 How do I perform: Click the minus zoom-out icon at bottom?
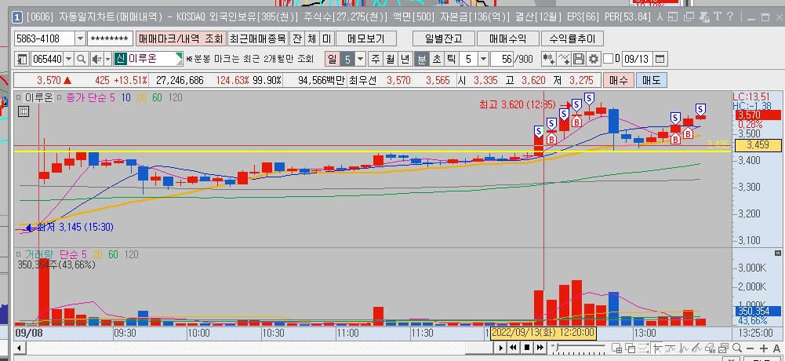click(x=750, y=348)
